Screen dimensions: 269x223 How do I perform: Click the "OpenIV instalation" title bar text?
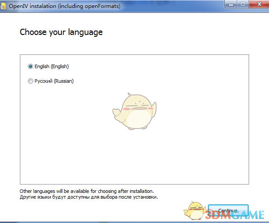(65, 6)
